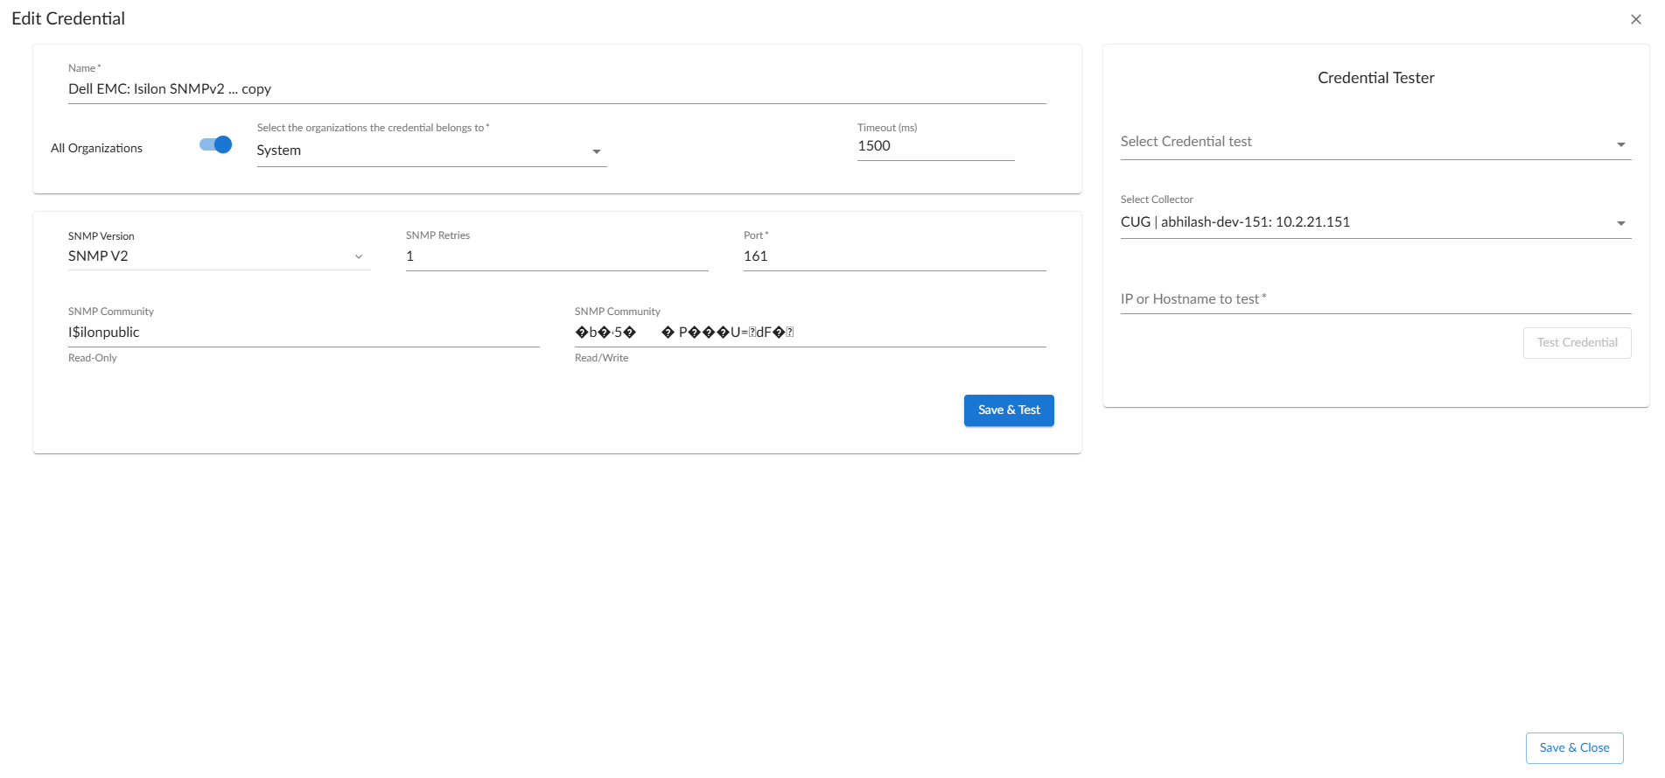Click the Name field with Dell EMC text
The image size is (1665, 778).
tap(556, 89)
